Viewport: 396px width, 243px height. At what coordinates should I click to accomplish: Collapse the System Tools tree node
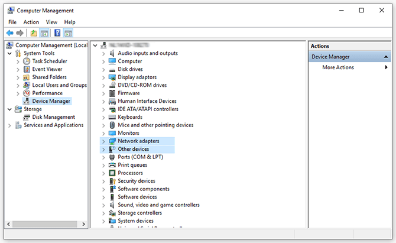click(9, 53)
